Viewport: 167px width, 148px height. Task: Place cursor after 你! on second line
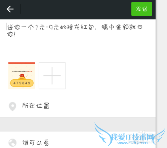click(16, 34)
